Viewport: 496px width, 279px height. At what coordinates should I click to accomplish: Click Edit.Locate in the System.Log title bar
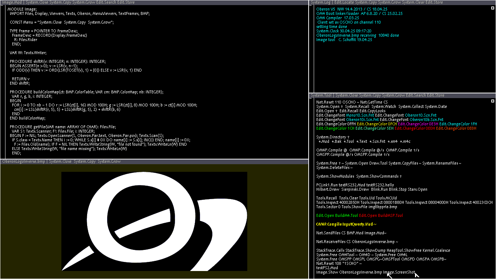click(343, 3)
